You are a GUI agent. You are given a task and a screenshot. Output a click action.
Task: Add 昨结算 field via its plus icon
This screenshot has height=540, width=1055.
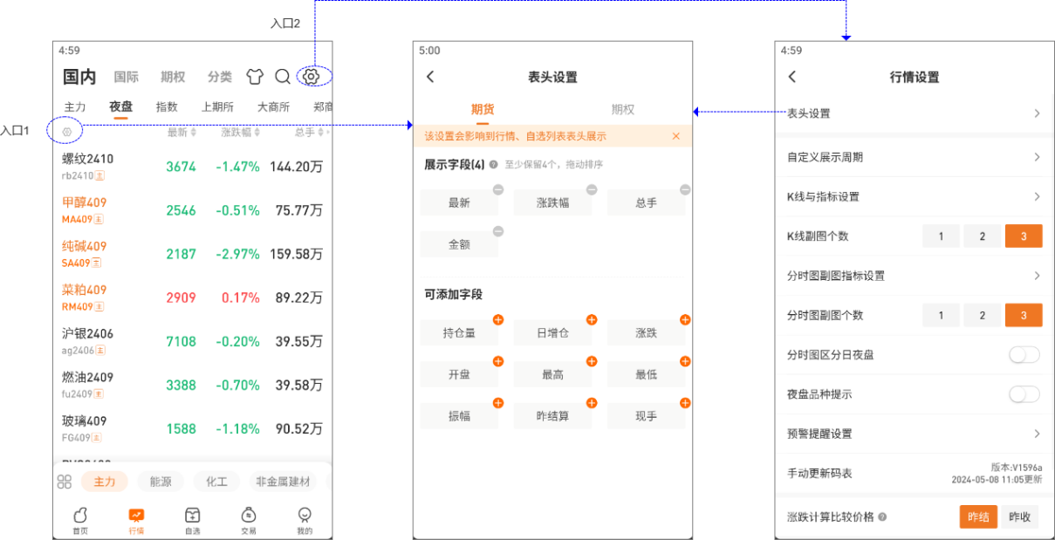pos(592,403)
